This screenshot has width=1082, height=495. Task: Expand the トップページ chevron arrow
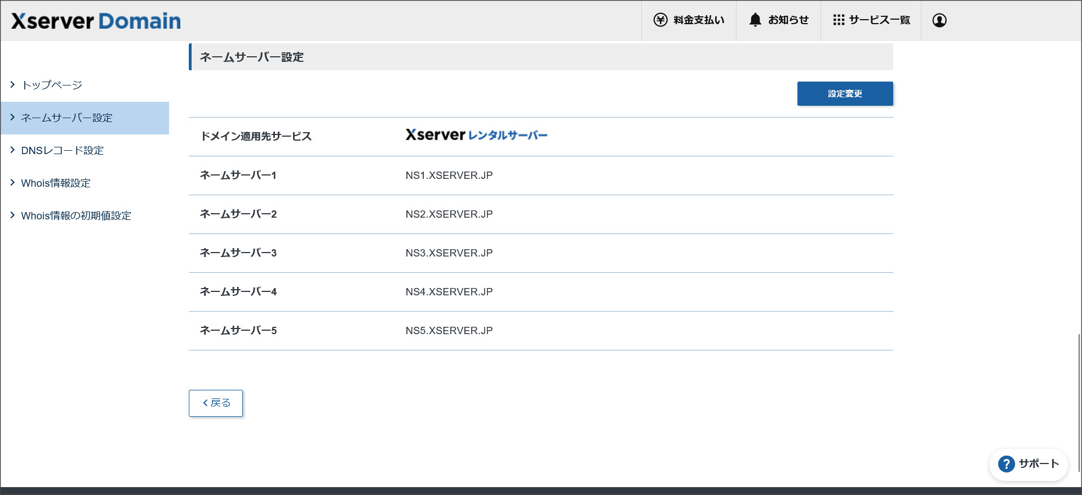pyautogui.click(x=12, y=84)
